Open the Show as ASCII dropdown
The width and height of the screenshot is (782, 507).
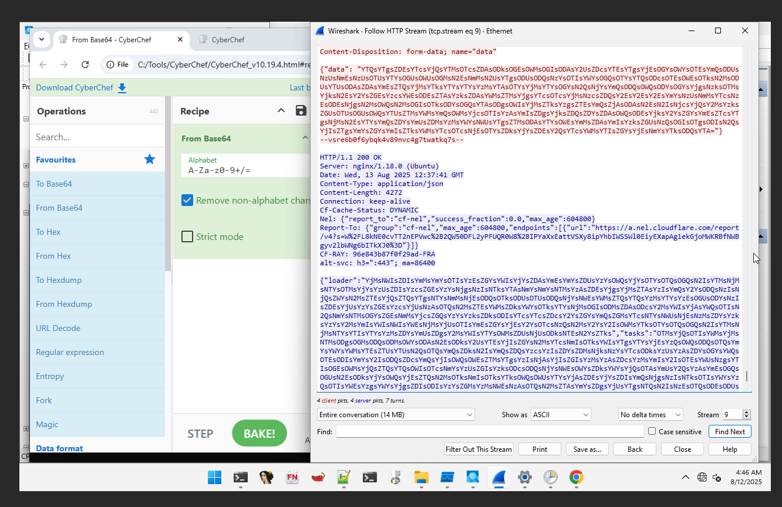[x=561, y=414]
